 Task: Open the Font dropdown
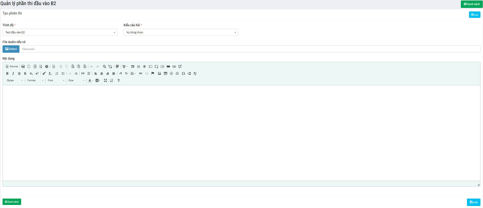click(56, 80)
